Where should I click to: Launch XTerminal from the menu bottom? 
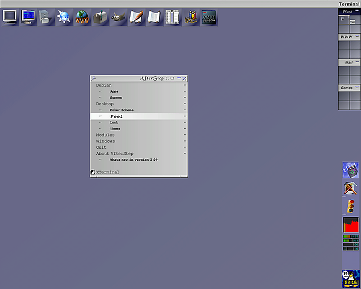pos(107,172)
